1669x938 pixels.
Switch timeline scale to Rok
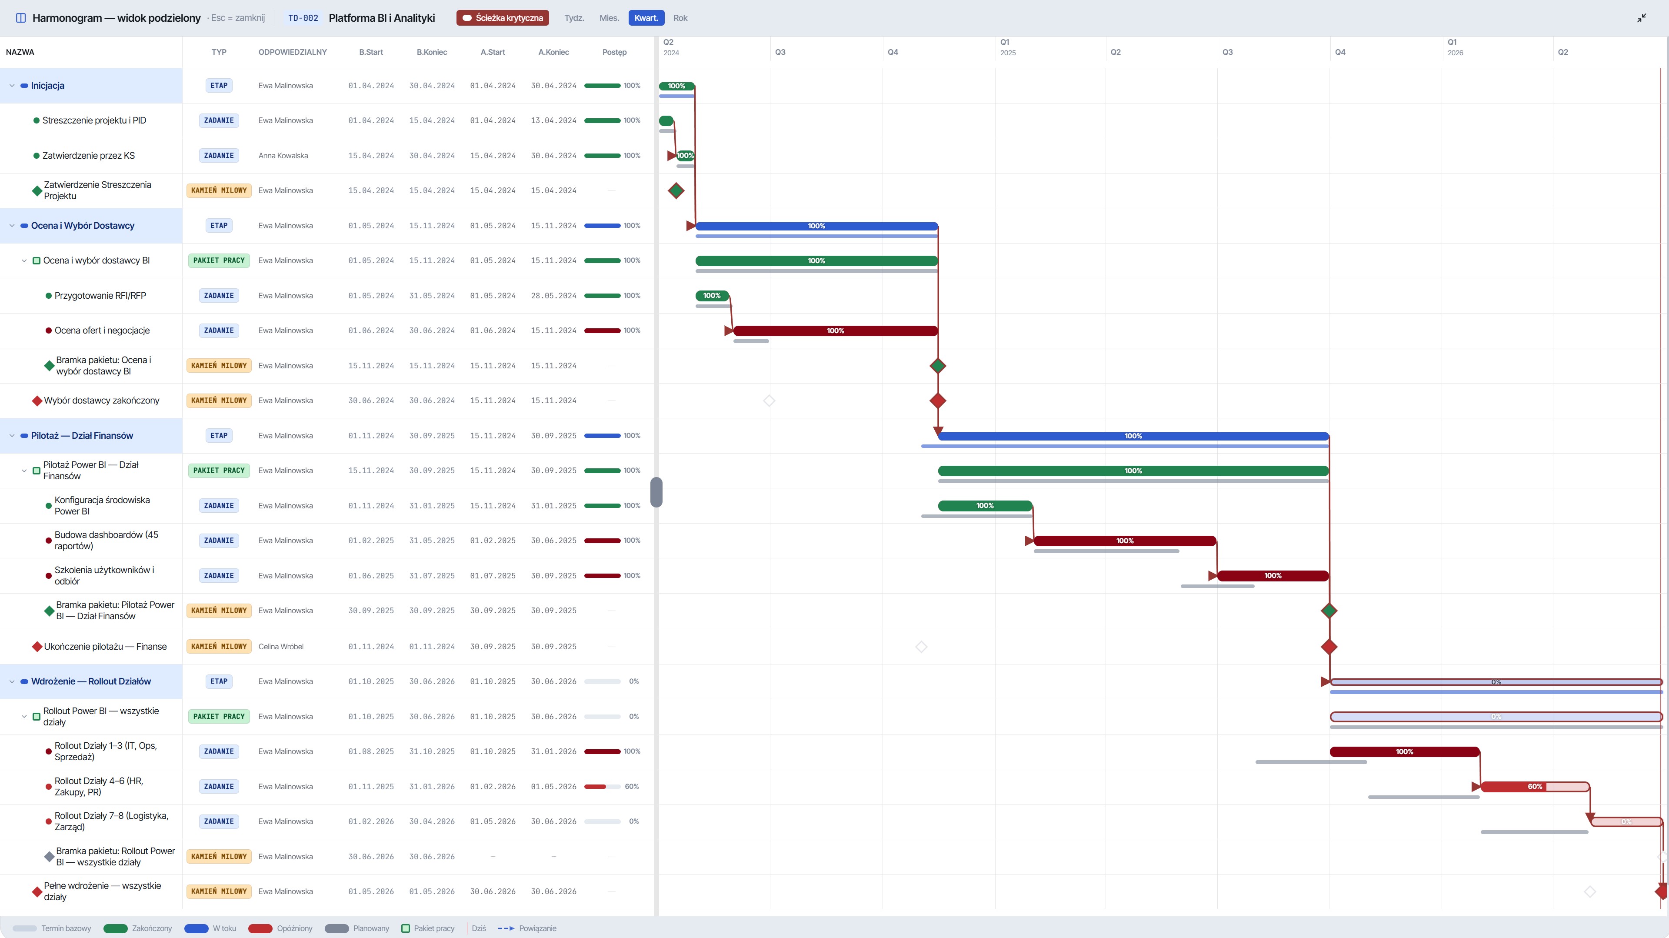[680, 18]
